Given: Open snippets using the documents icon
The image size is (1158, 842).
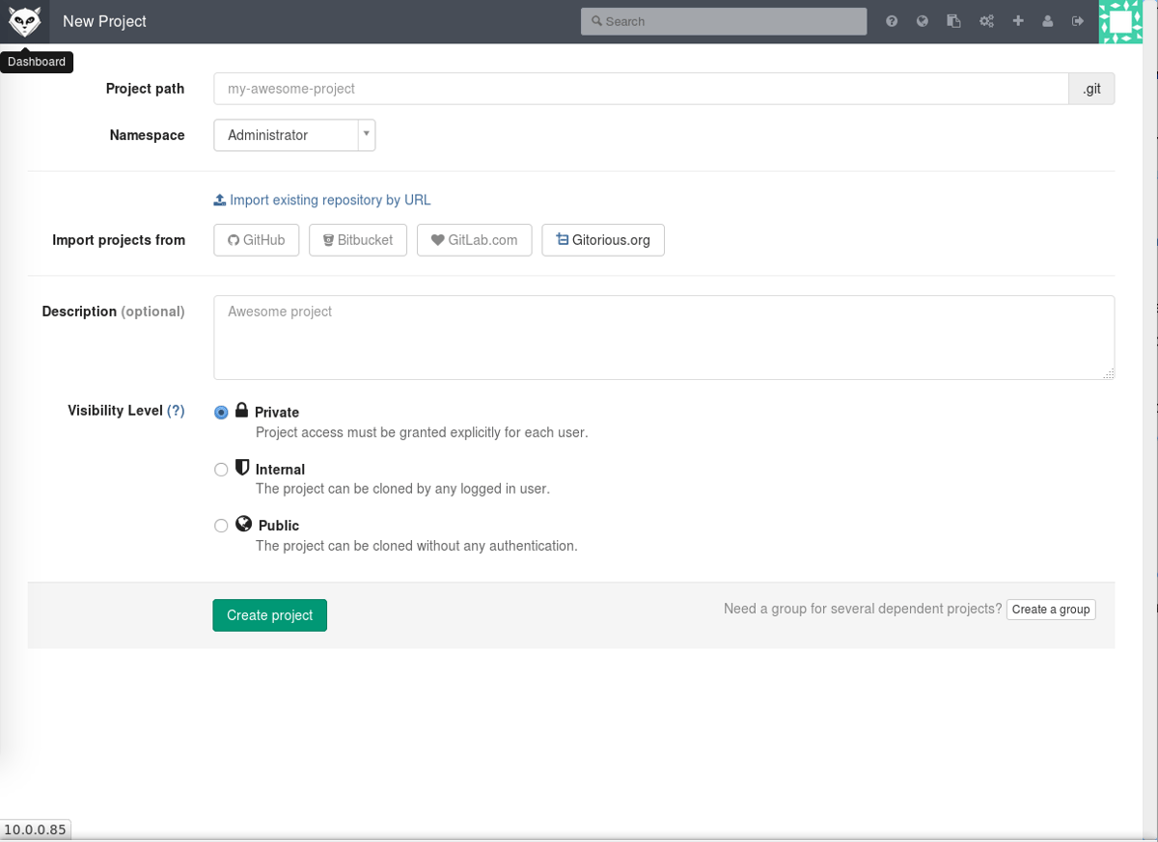Looking at the screenshot, I should (953, 20).
